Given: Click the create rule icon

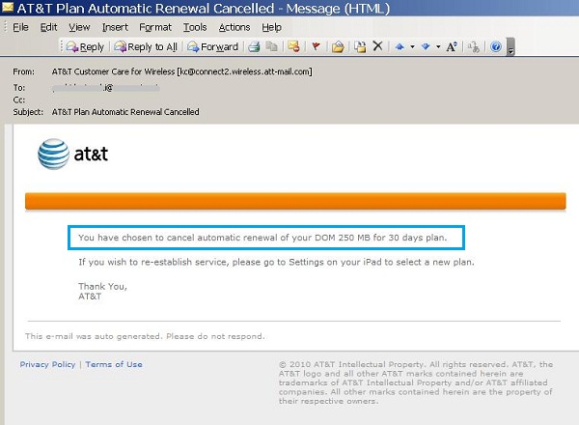Looking at the screenshot, I should [360, 47].
